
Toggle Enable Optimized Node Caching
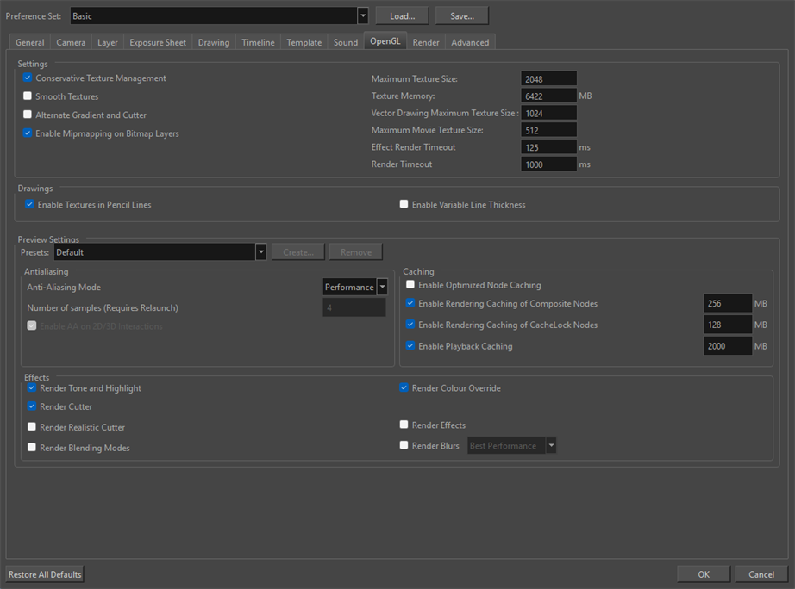(x=410, y=285)
